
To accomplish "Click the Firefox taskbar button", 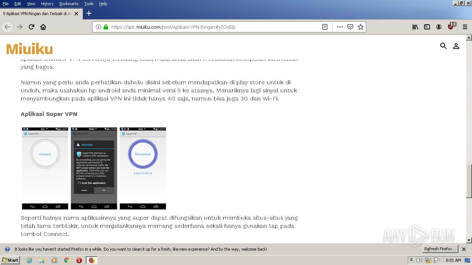I will point(92,260).
